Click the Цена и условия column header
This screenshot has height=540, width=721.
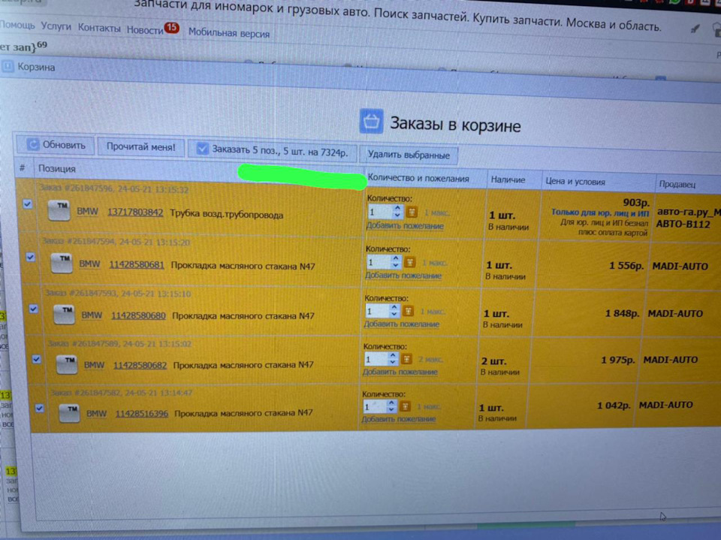point(575,182)
